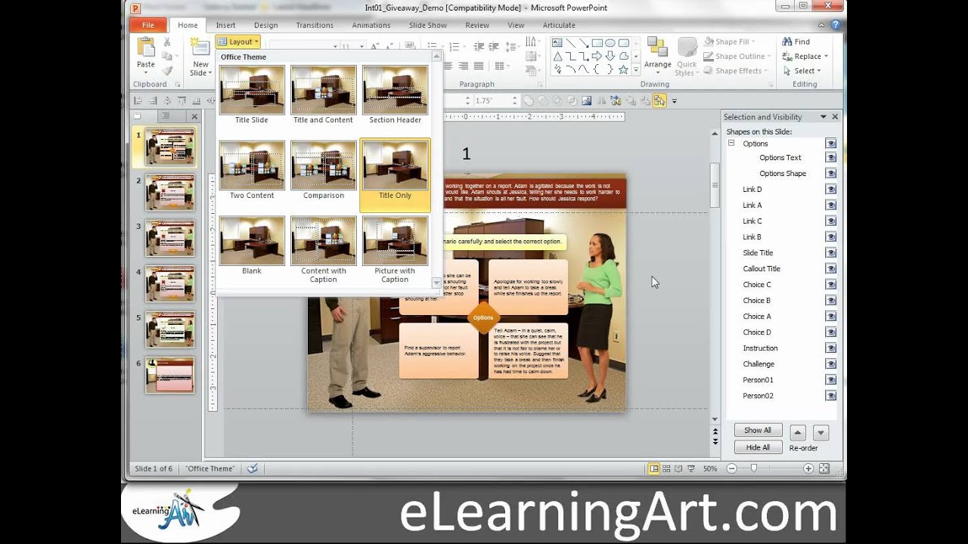Click the Paste clipboard icon
Viewport: 968px width, 544px height.
(x=145, y=48)
